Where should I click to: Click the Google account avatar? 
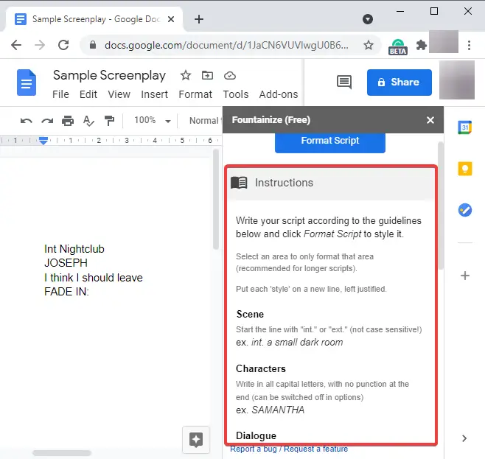(457, 80)
